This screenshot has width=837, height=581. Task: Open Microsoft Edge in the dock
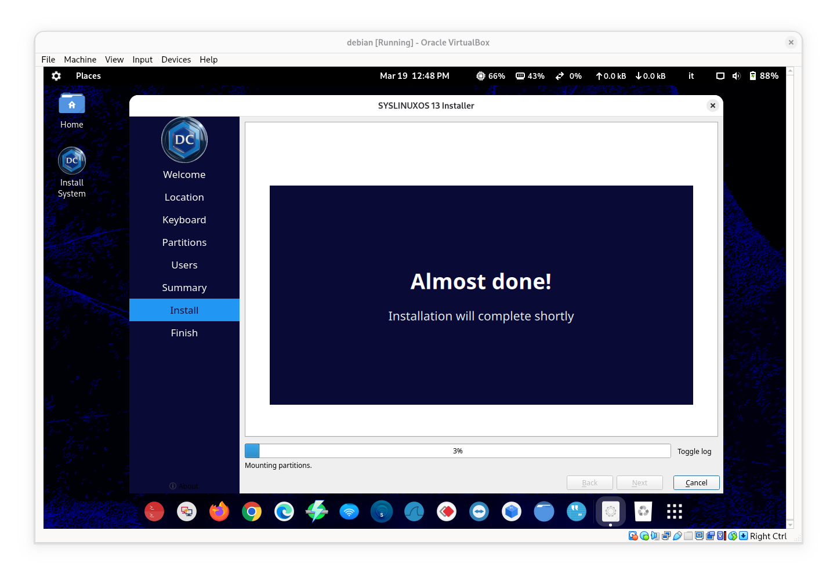(x=284, y=511)
